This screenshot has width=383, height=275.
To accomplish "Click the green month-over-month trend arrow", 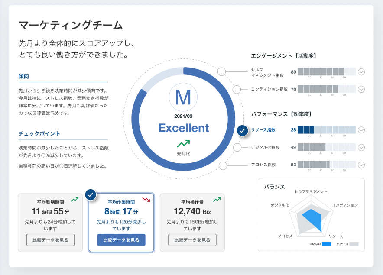I will point(183,143).
